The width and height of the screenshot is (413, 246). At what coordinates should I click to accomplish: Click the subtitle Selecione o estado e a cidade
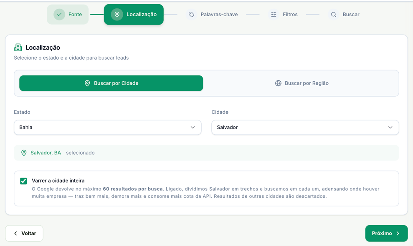click(71, 58)
